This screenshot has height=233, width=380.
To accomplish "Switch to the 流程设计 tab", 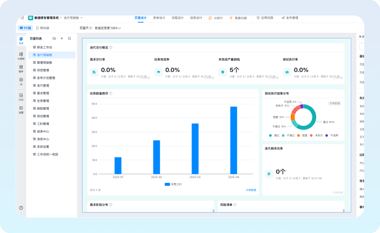I will (x=178, y=18).
